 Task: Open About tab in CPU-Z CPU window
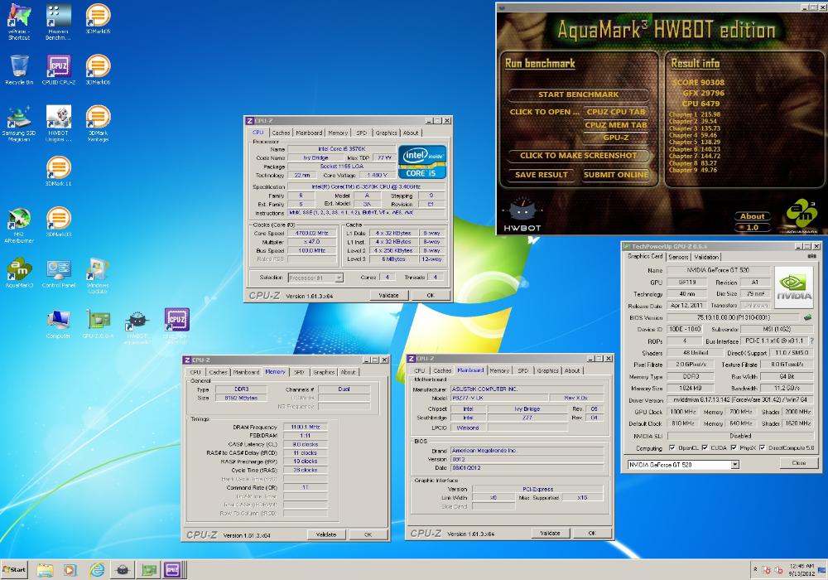411,133
